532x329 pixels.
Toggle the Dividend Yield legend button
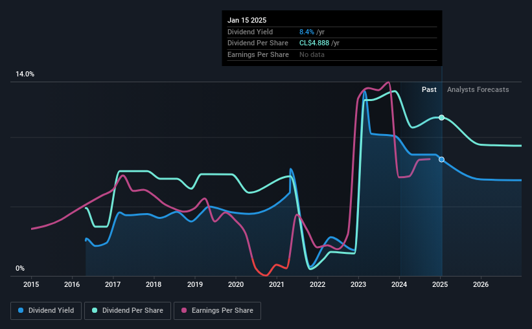click(46, 311)
